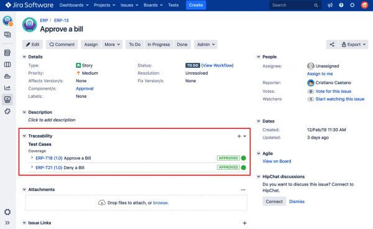This screenshot has width=373, height=229.
Task: Collapse the Traceability section
Action: pos(24,136)
